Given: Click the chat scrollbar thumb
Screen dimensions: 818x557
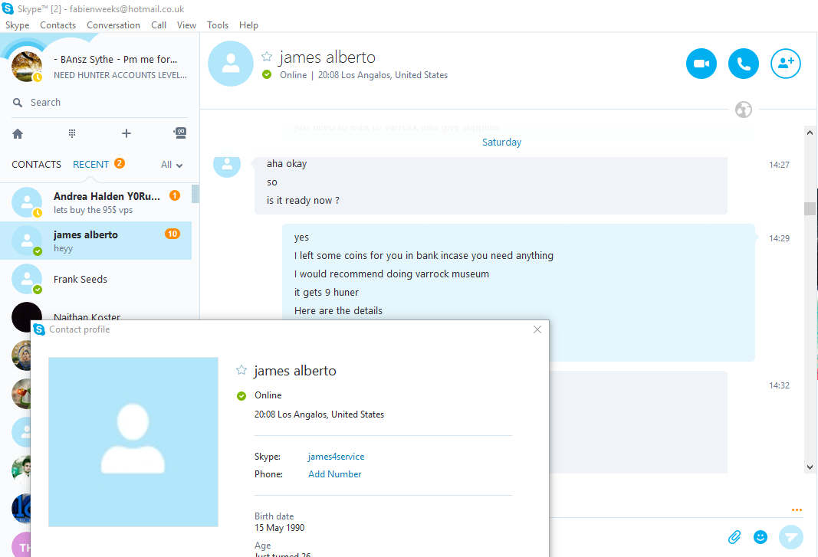Looking at the screenshot, I should (x=810, y=208).
